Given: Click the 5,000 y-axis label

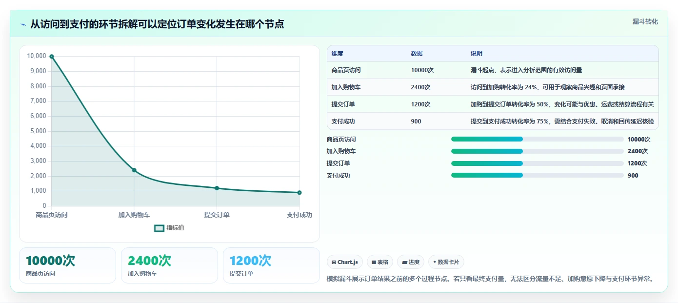Looking at the screenshot, I should 38,131.
